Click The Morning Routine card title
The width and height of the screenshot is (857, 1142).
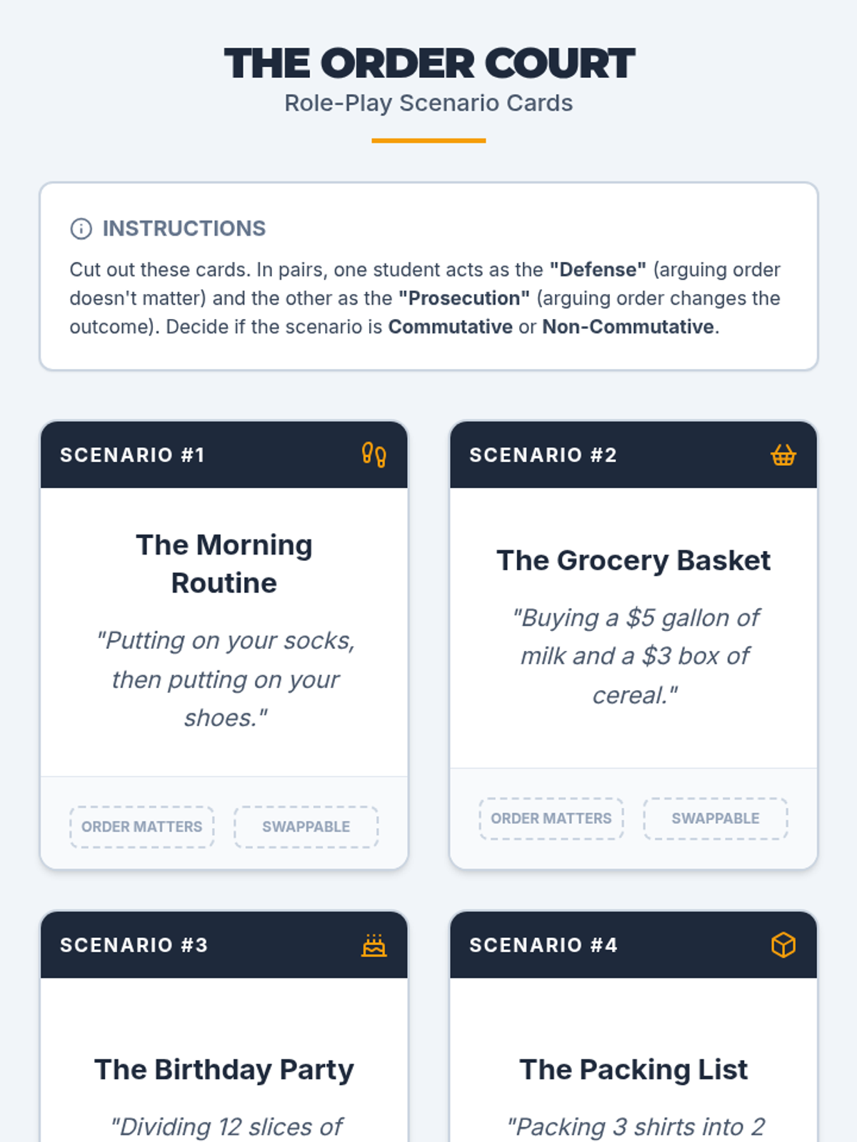[x=224, y=564]
